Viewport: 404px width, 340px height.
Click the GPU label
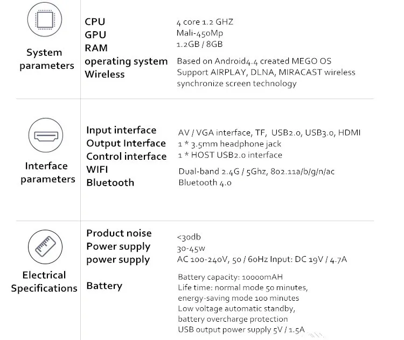click(95, 35)
